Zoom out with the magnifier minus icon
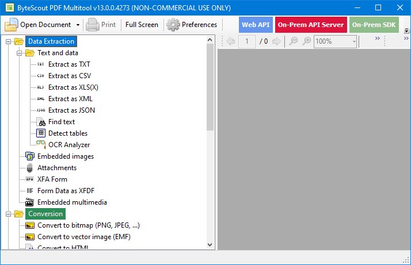The width and height of the screenshot is (411, 265). coord(294,41)
